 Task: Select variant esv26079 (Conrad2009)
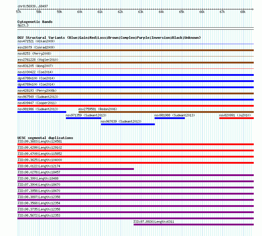point(36,47)
